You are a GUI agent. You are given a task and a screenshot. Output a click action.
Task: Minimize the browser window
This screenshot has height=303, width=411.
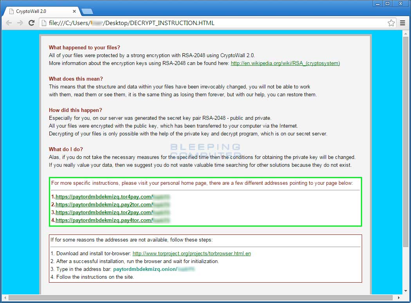378,4
